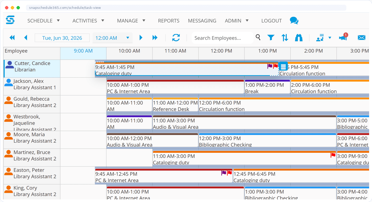This screenshot has width=372, height=202.
Task: Open the sort up-down arrows
Action: pos(285,38)
